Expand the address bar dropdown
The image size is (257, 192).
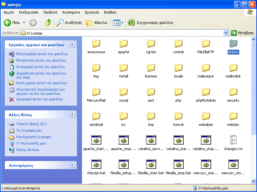tap(226, 33)
